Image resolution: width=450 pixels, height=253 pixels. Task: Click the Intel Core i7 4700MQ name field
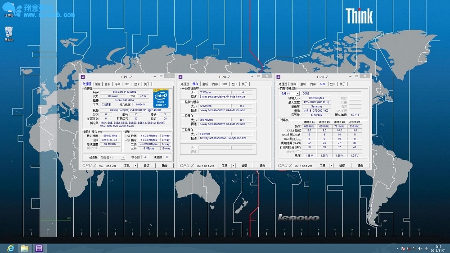click(x=125, y=92)
